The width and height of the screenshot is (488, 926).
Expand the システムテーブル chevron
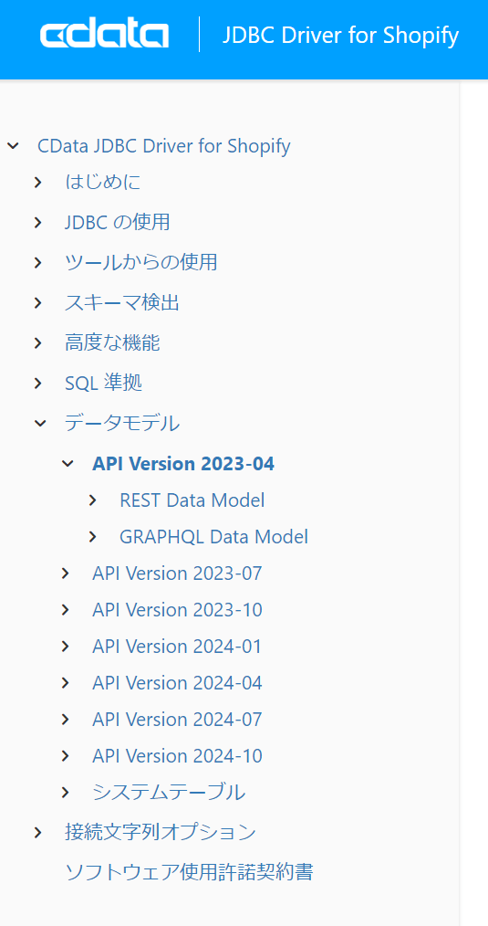point(66,793)
